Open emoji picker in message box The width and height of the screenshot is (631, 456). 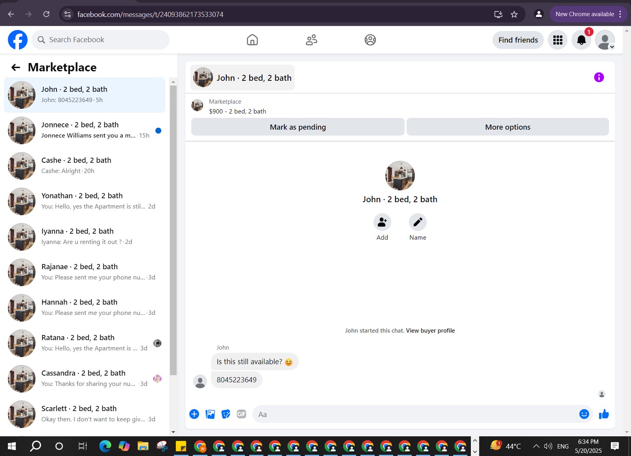[584, 414]
